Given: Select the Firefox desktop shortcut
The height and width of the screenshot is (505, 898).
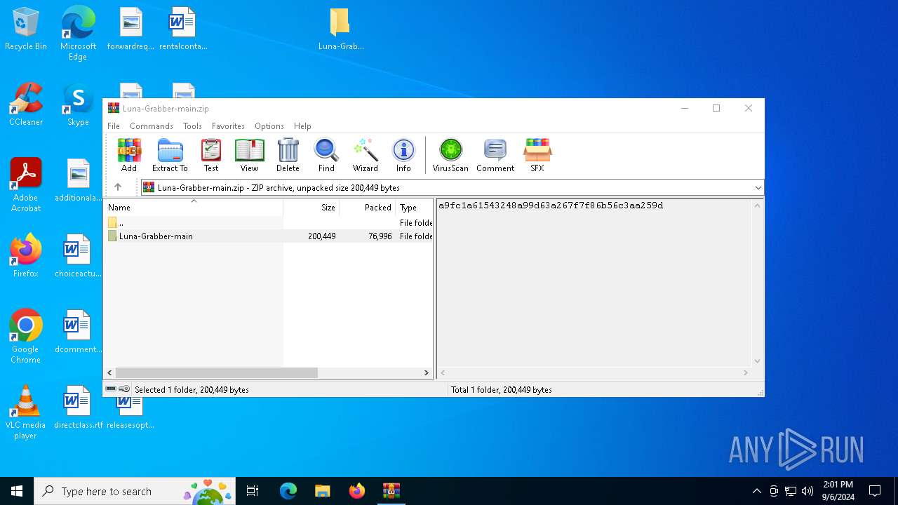Looking at the screenshot, I should click(26, 255).
